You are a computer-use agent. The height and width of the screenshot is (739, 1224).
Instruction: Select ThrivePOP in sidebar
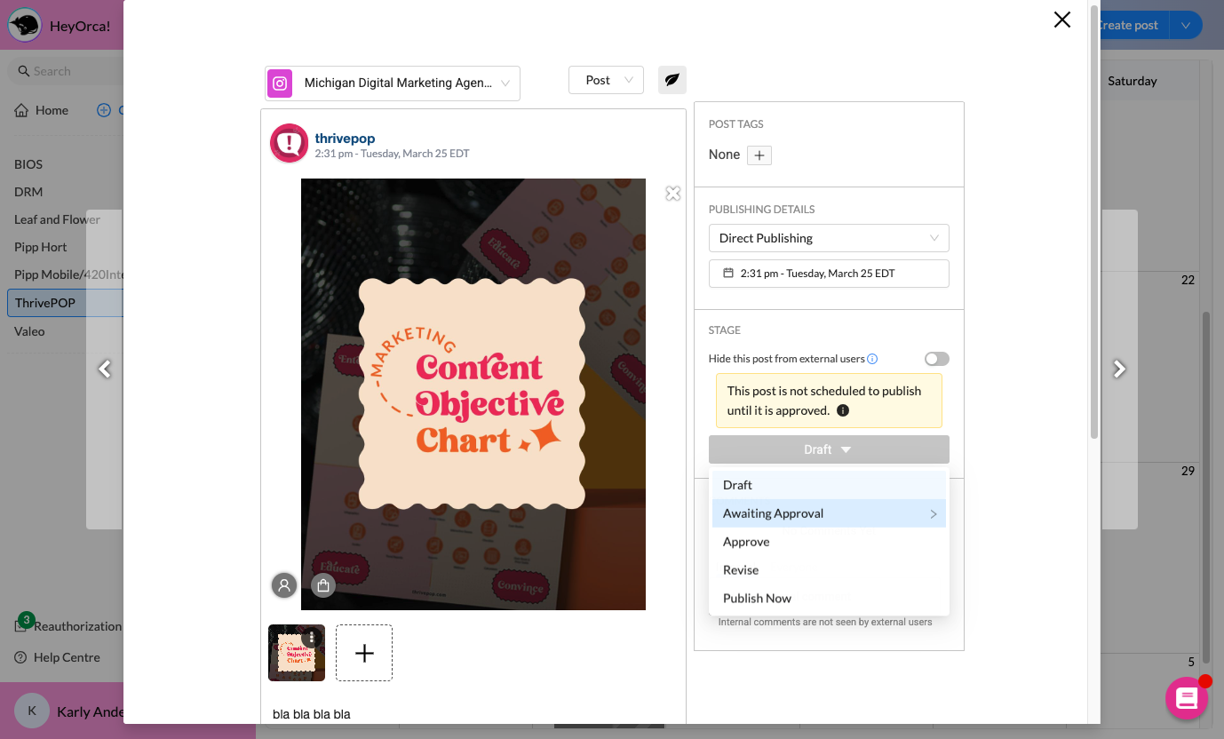tap(65, 303)
